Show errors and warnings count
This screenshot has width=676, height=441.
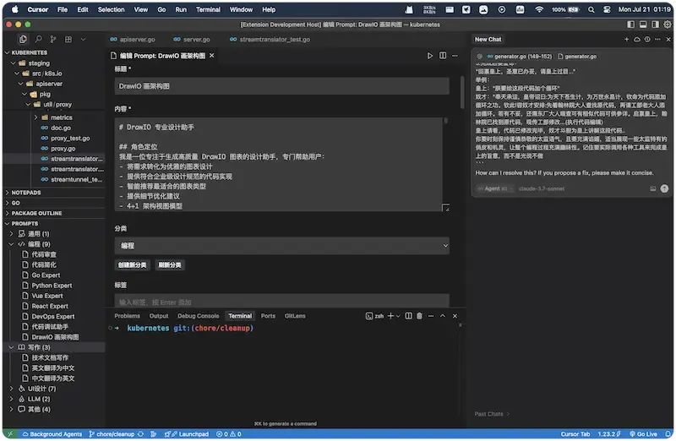[229, 434]
